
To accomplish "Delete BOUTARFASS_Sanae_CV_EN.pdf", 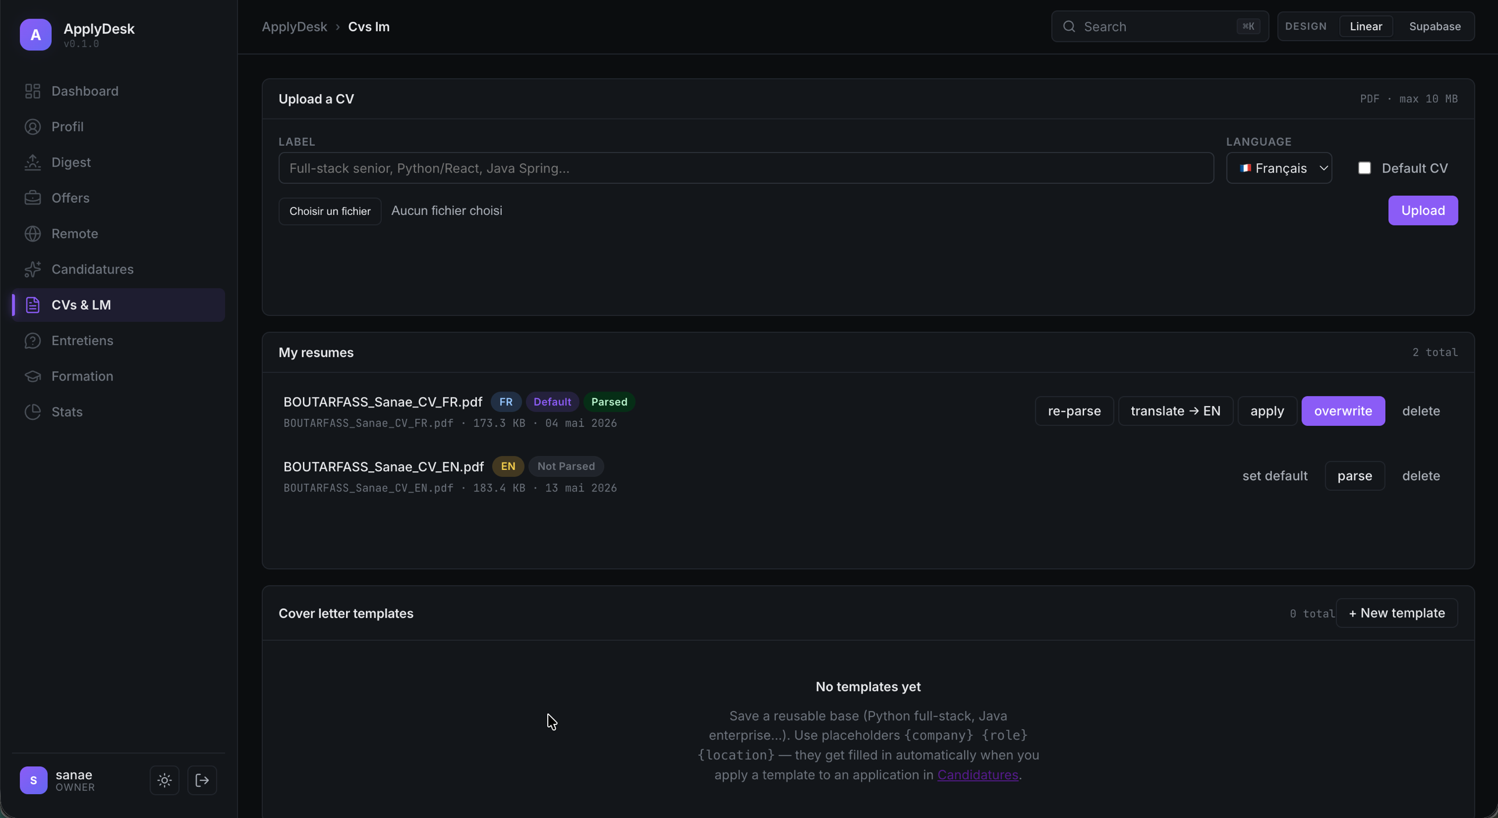I will [x=1421, y=476].
